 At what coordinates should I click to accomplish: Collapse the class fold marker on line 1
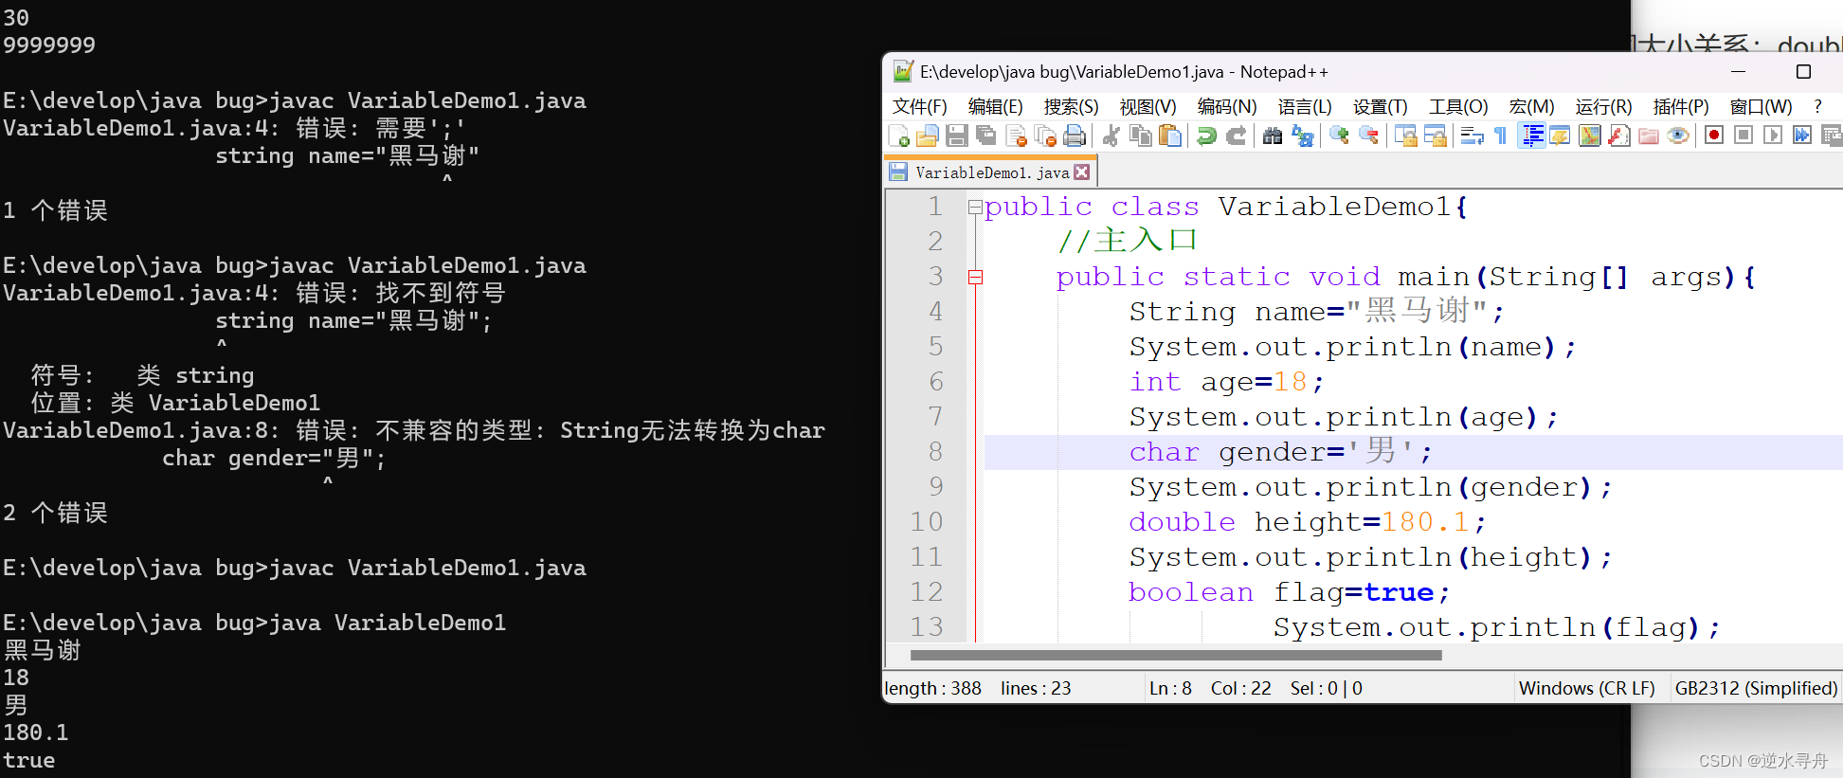point(974,207)
